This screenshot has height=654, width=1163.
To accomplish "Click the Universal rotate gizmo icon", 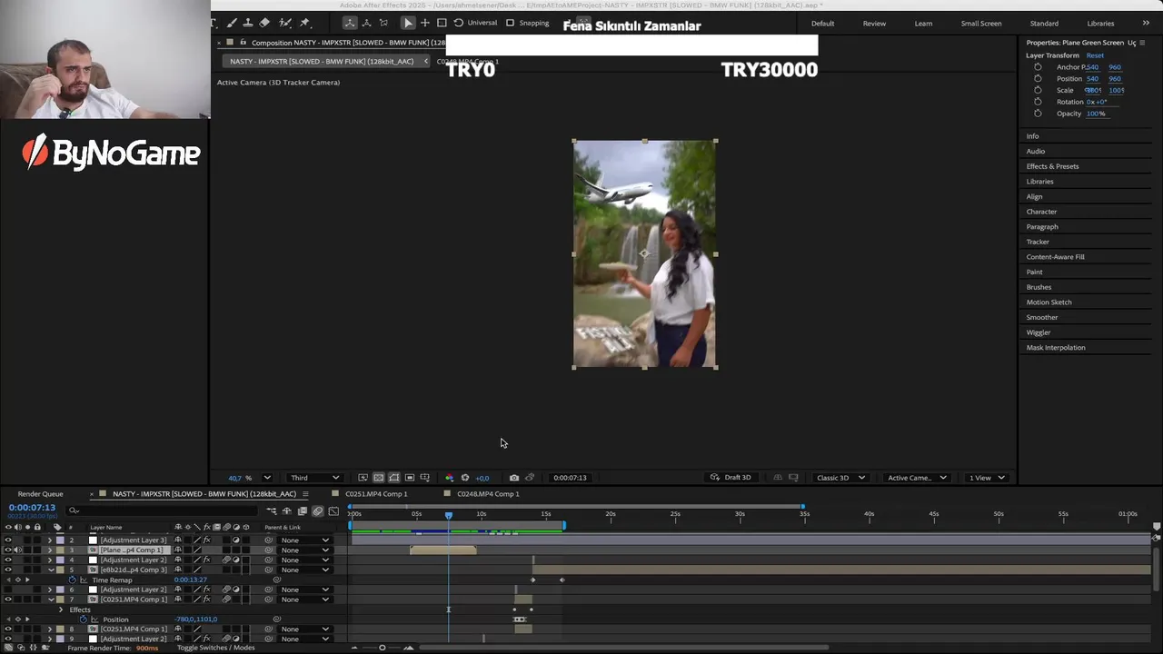I will (458, 23).
